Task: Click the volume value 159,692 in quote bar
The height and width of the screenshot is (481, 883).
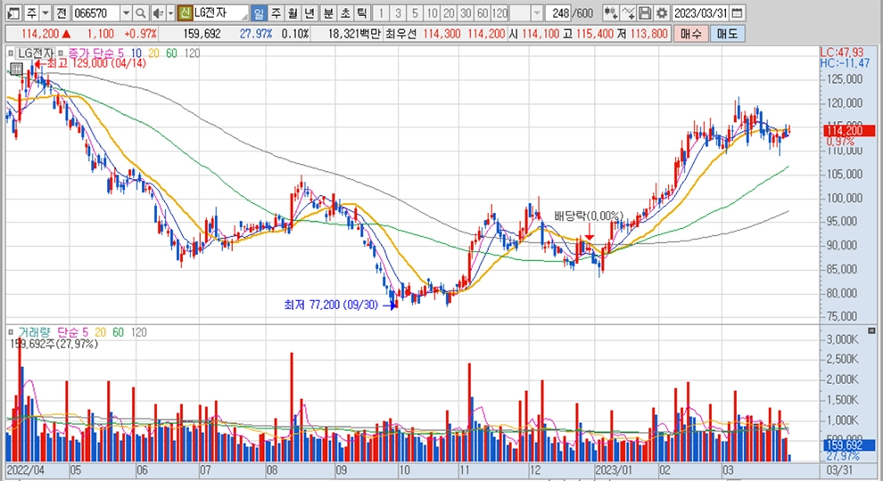Action: 202,34
